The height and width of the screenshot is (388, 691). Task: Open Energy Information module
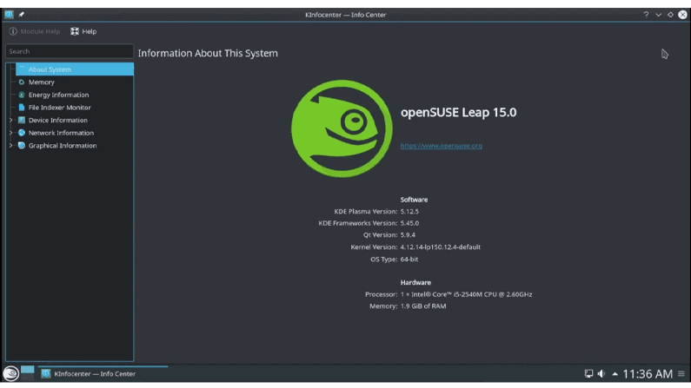tap(58, 95)
